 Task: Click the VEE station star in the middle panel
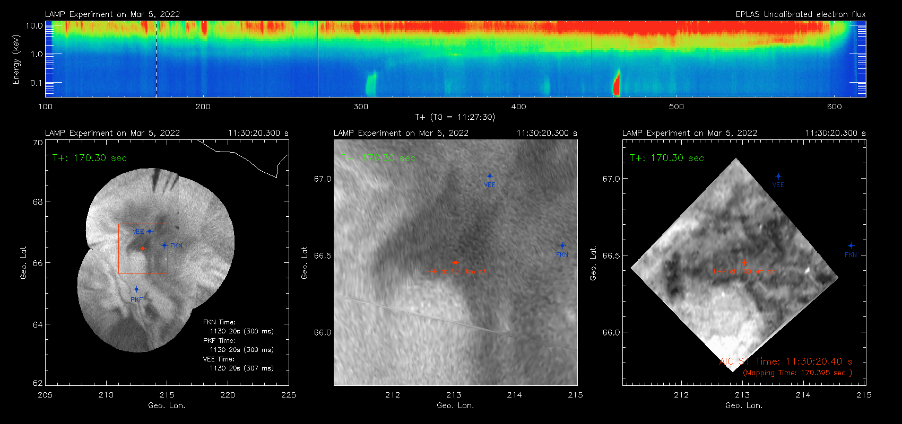click(490, 176)
